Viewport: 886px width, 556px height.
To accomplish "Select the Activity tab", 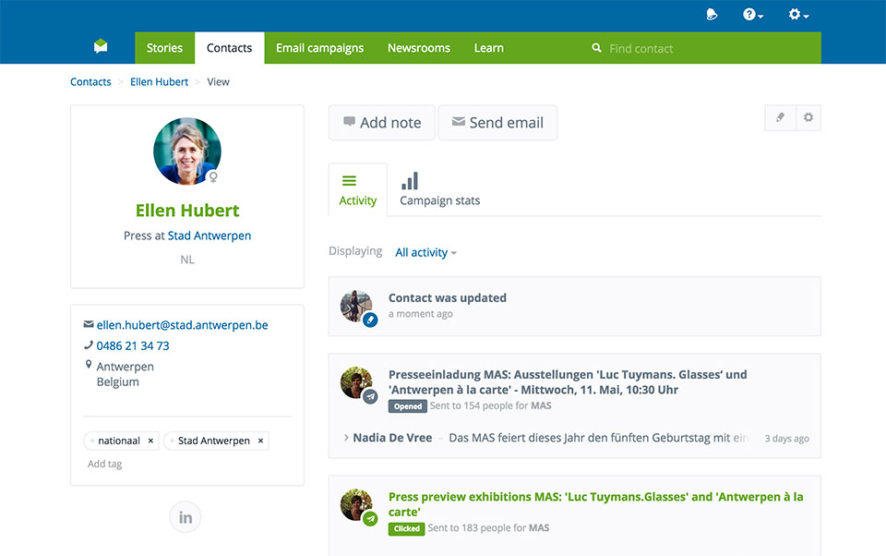I will pos(358,190).
